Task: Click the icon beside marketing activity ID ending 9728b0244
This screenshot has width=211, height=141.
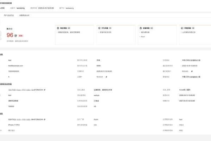Action: click(45, 90)
